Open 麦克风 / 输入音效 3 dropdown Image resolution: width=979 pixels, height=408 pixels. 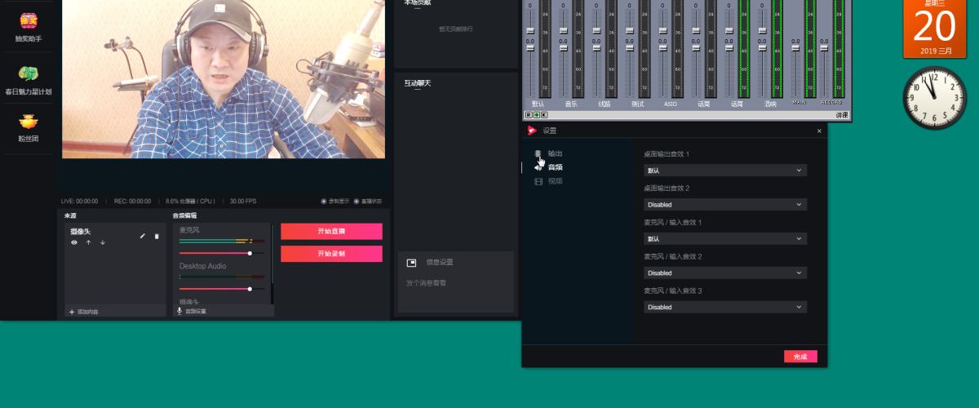tap(725, 308)
